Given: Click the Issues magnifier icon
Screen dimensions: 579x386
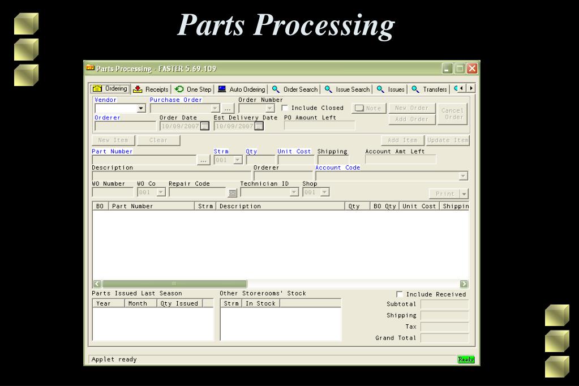Looking at the screenshot, I should coord(380,89).
